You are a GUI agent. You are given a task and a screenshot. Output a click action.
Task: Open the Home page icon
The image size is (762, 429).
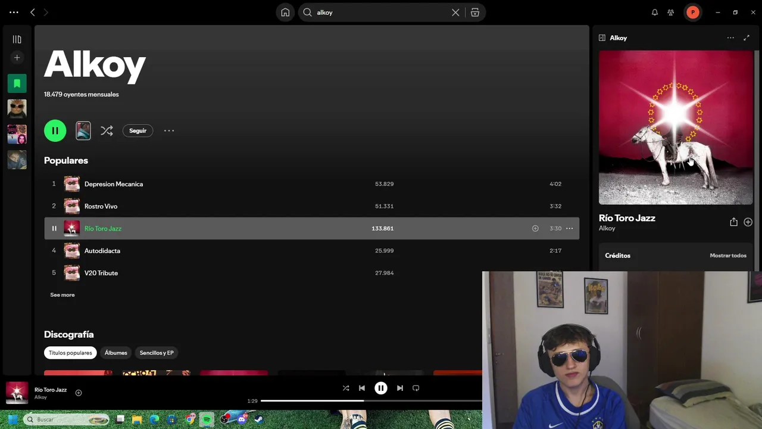coord(285,12)
